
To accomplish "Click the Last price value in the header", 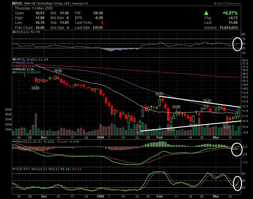I will click(x=233, y=23).
